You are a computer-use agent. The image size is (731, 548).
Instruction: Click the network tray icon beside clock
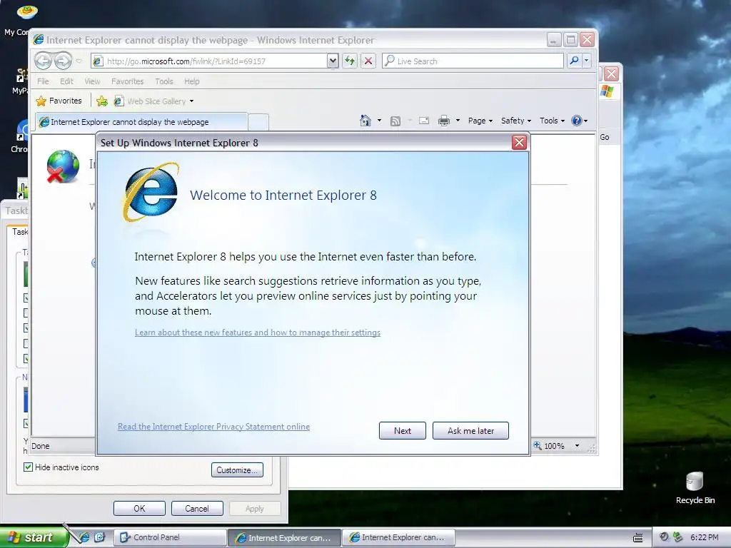coord(677,537)
